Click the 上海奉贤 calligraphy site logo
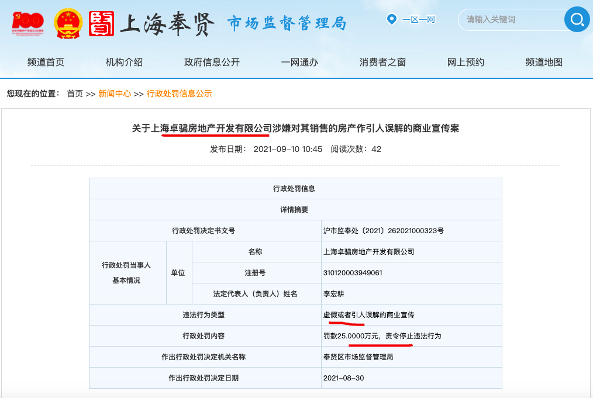Screen dimensions: 593x398 pos(166,20)
